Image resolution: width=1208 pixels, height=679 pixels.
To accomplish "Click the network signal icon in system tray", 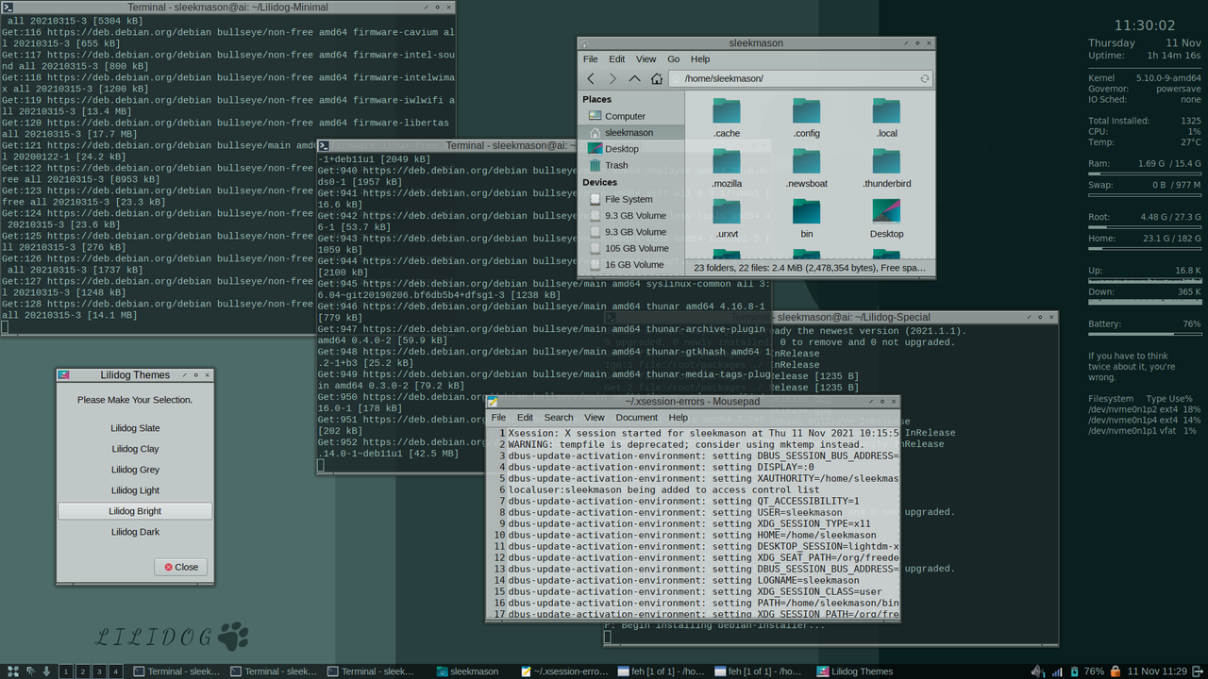I will point(1056,671).
